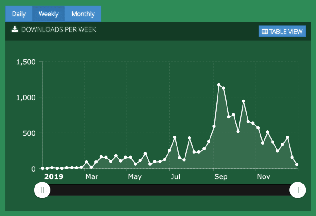Click the '500' y-axis label
The image size is (316, 216).
[29, 133]
